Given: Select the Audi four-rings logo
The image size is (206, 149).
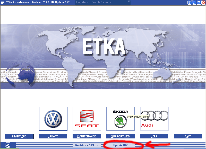Looking at the screenshot, I should click(x=154, y=119).
